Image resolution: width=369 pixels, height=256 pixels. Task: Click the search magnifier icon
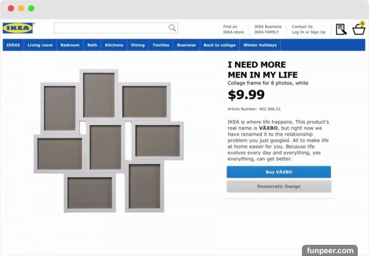pyautogui.click(x=172, y=28)
